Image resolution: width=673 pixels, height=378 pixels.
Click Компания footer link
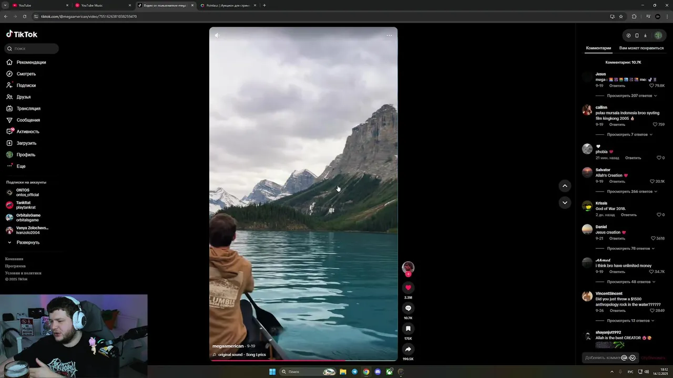click(x=14, y=259)
